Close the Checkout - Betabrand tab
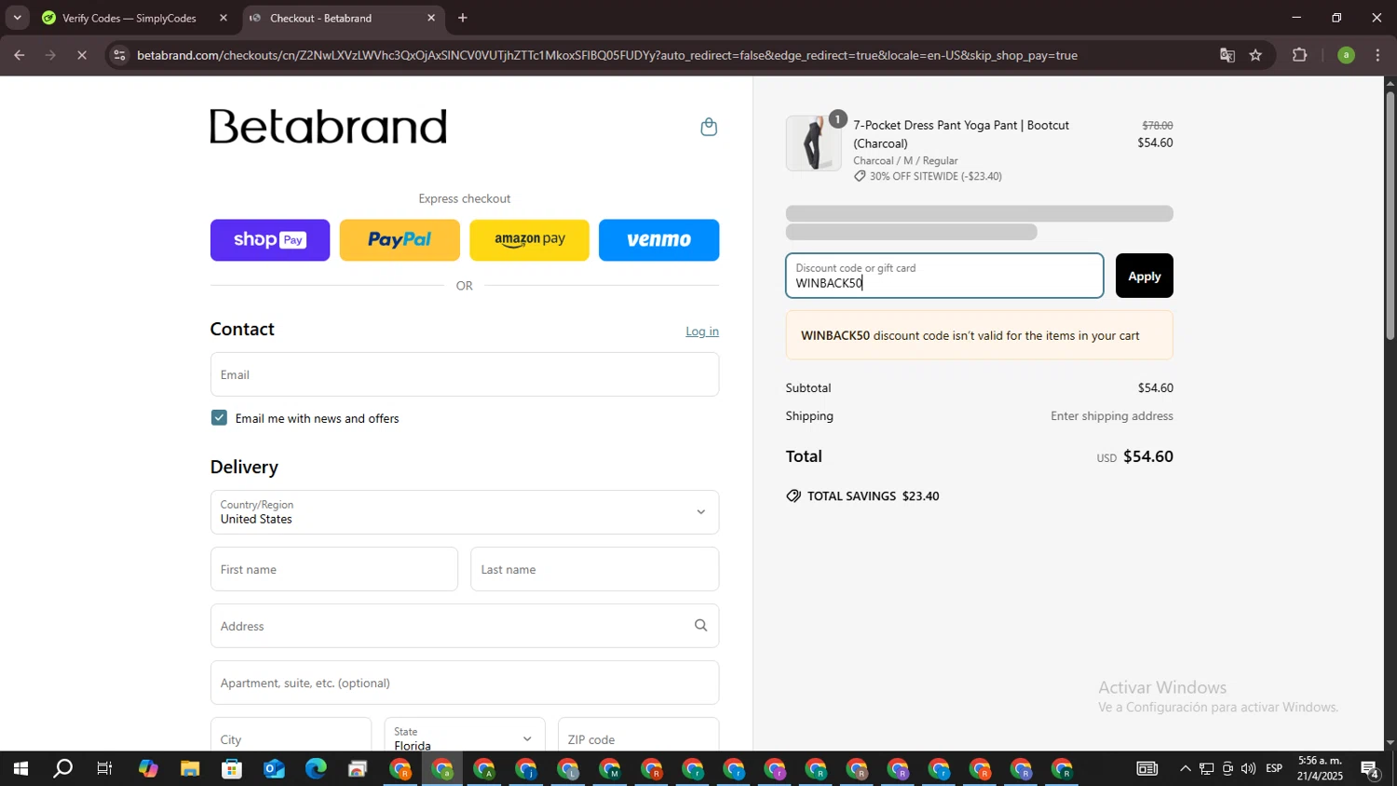Image resolution: width=1397 pixels, height=786 pixels. (x=431, y=18)
